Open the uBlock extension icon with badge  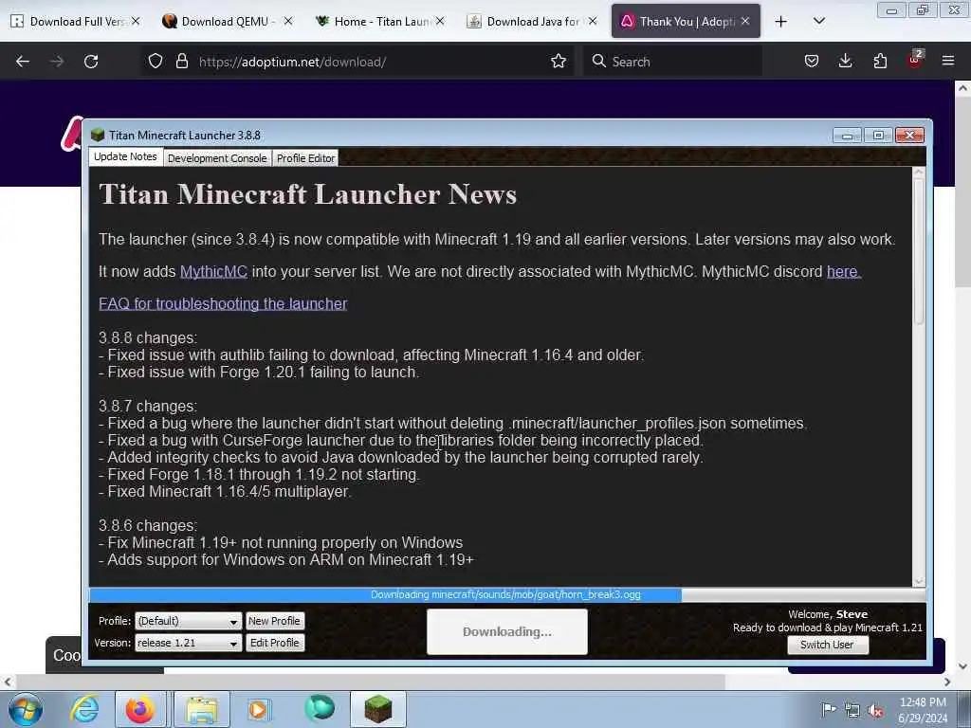[x=915, y=60]
